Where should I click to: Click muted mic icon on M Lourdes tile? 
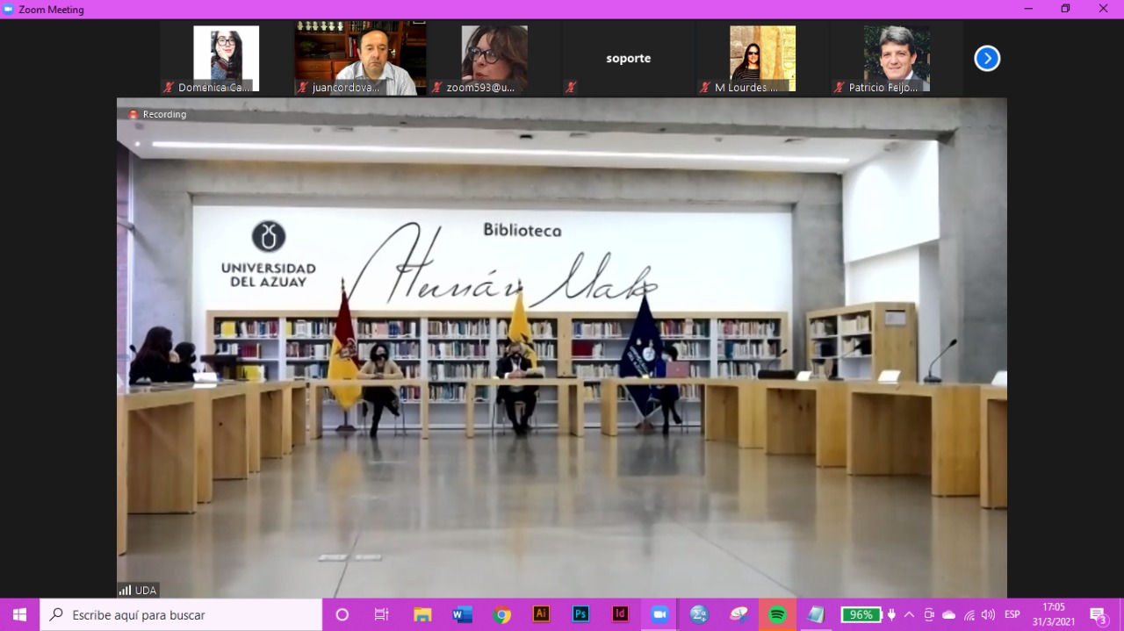(x=704, y=88)
